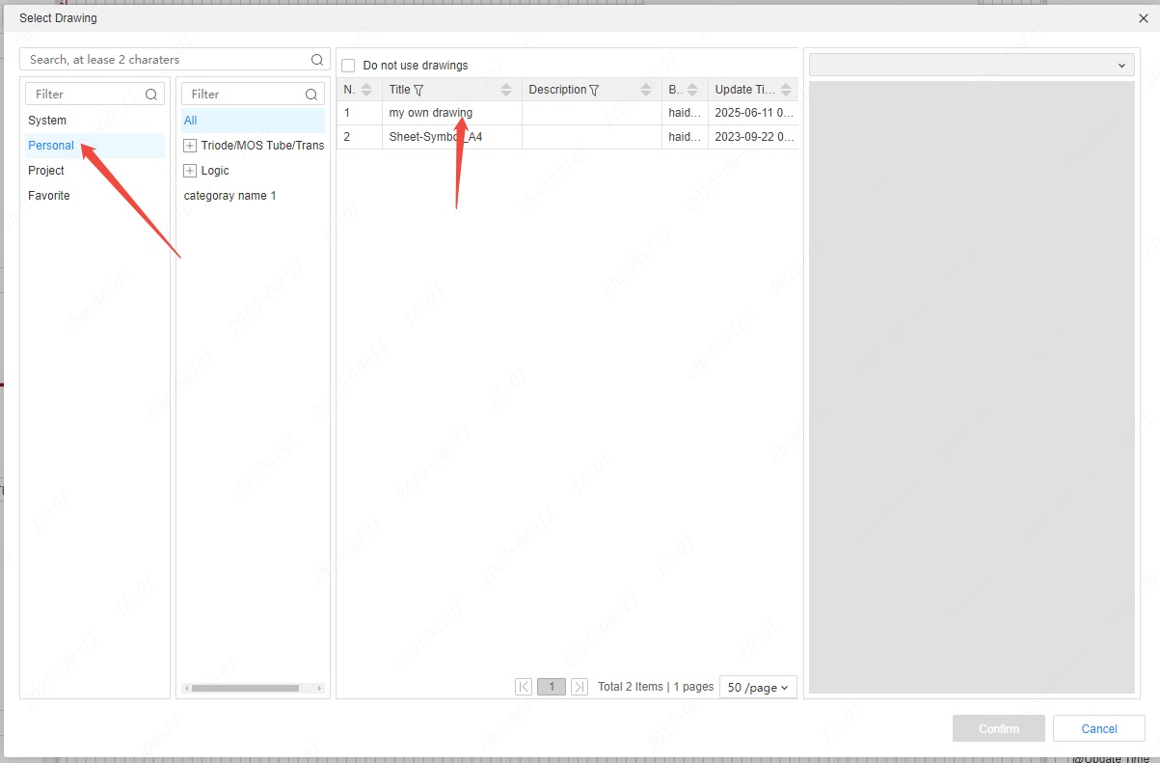Select the Project library tab

46,171
